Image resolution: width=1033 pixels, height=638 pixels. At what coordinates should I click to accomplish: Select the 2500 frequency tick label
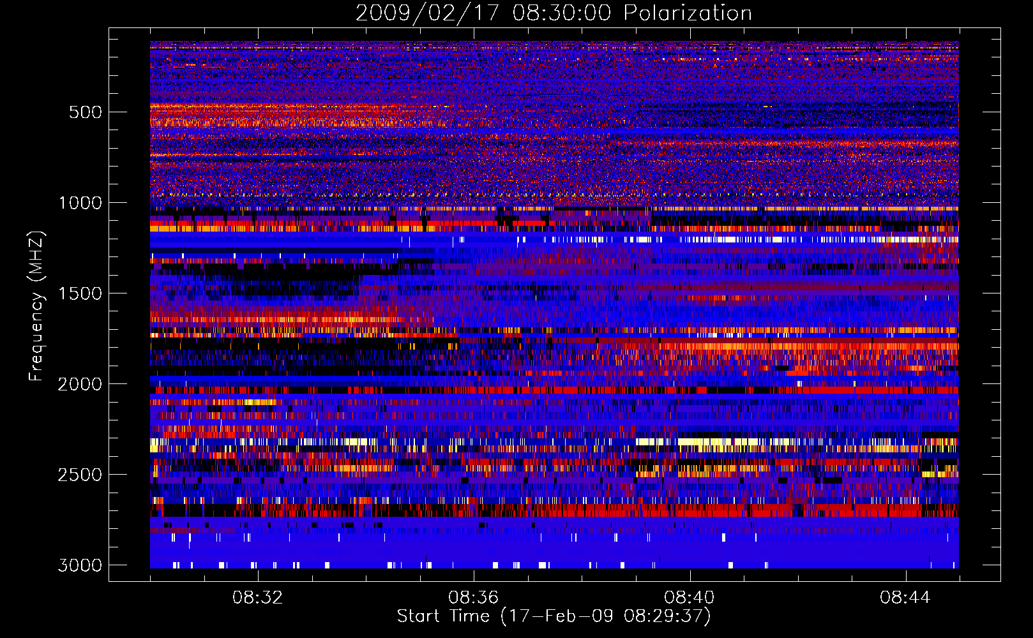pyautogui.click(x=80, y=475)
